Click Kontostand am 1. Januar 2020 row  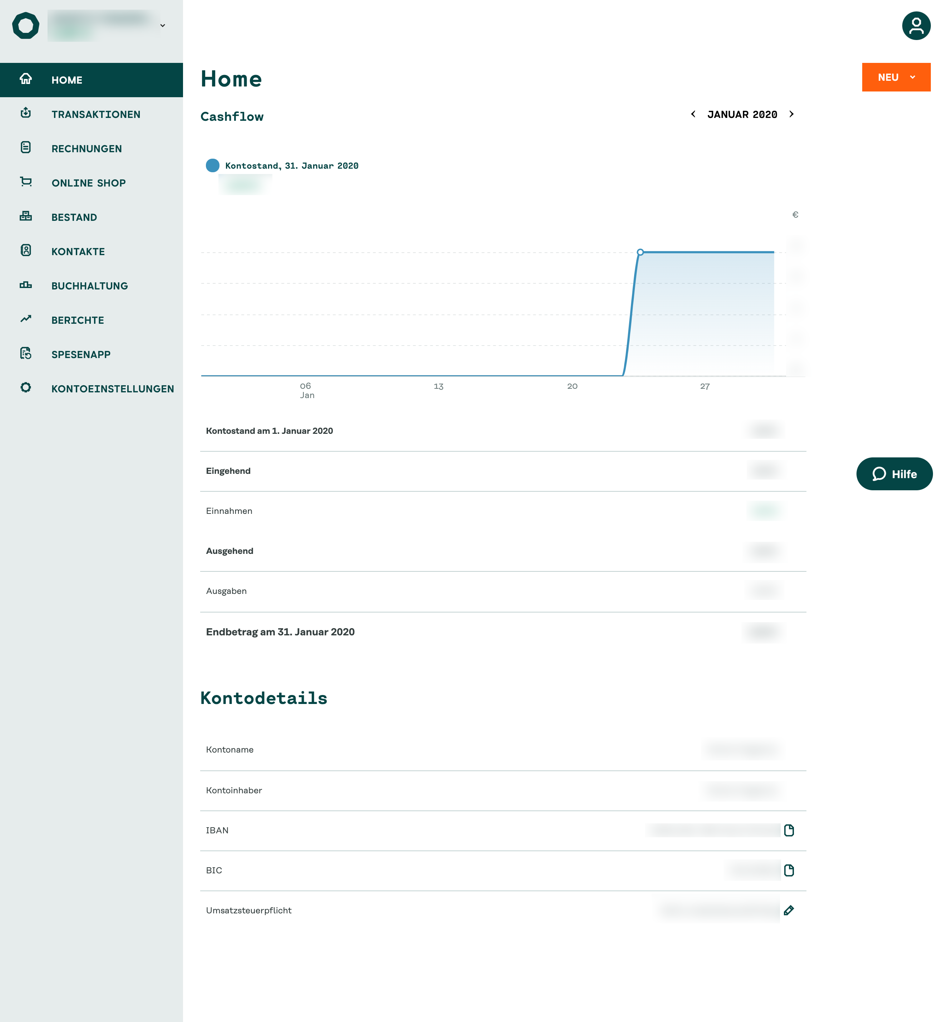coord(503,431)
